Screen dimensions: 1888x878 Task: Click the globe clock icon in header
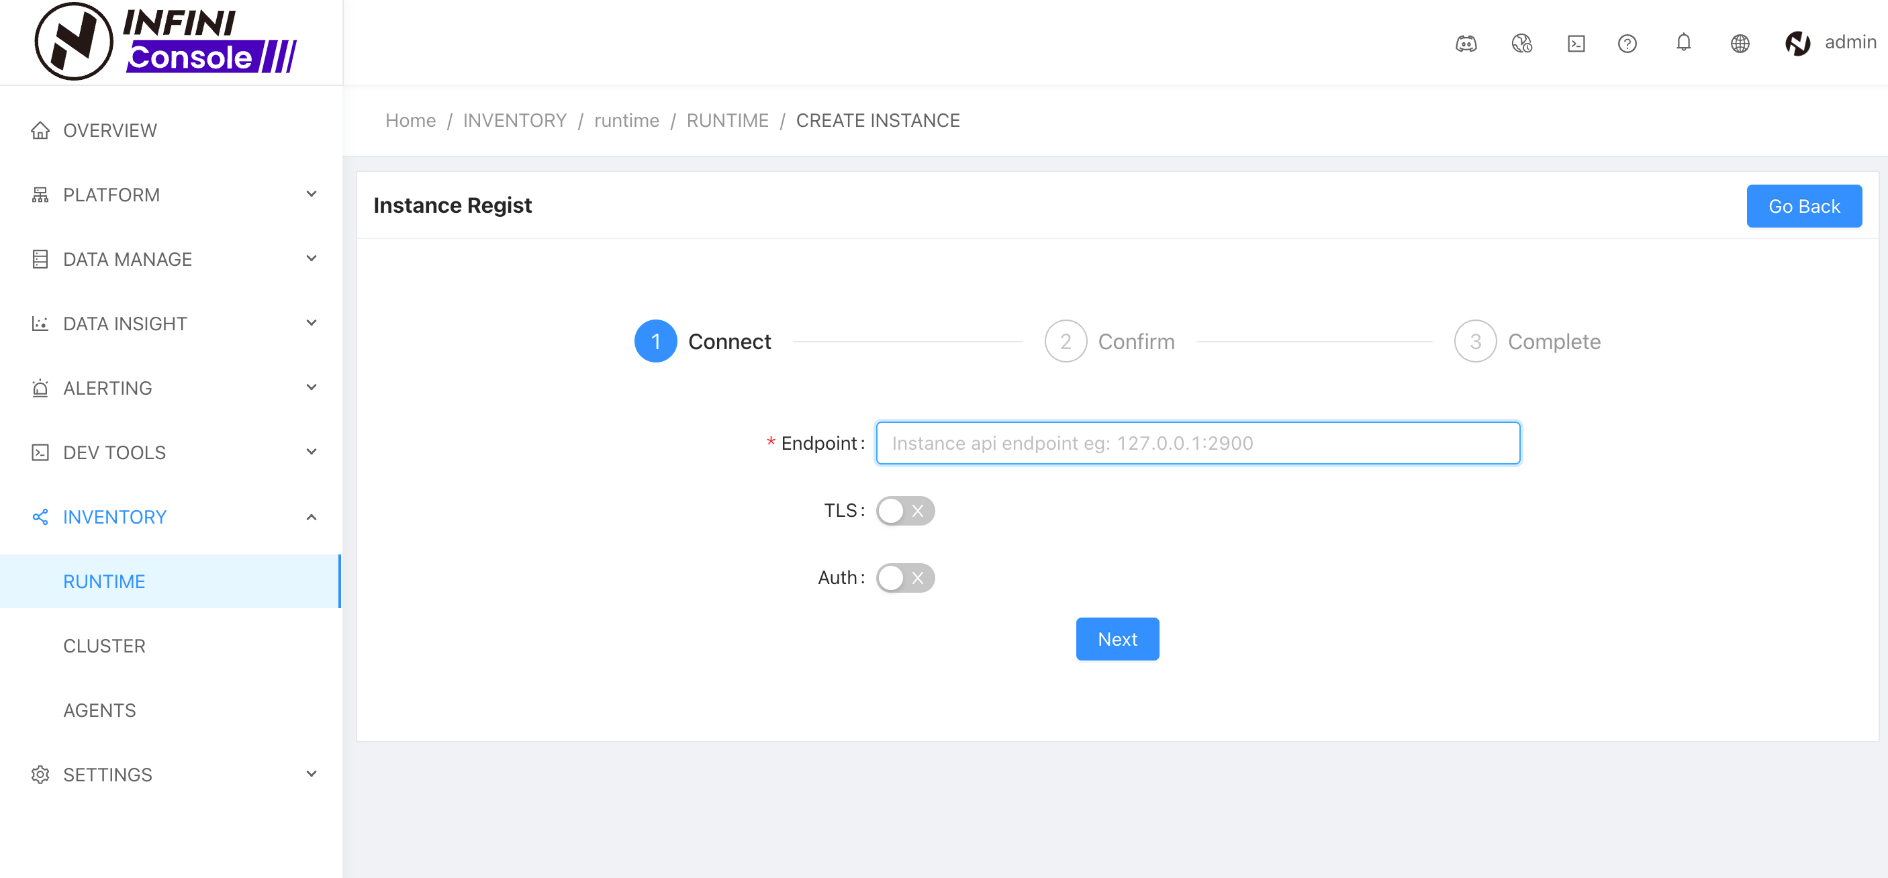coord(1521,43)
